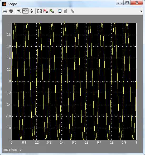The height and width of the screenshot is (155, 145).
Task: Close the Scope window
Action: pyautogui.click(x=137, y=3)
